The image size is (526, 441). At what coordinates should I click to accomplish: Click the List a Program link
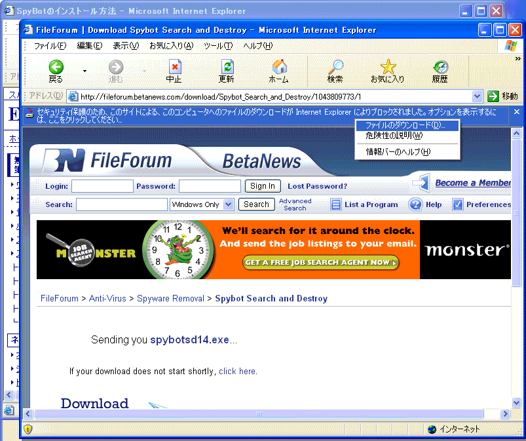[x=371, y=204]
